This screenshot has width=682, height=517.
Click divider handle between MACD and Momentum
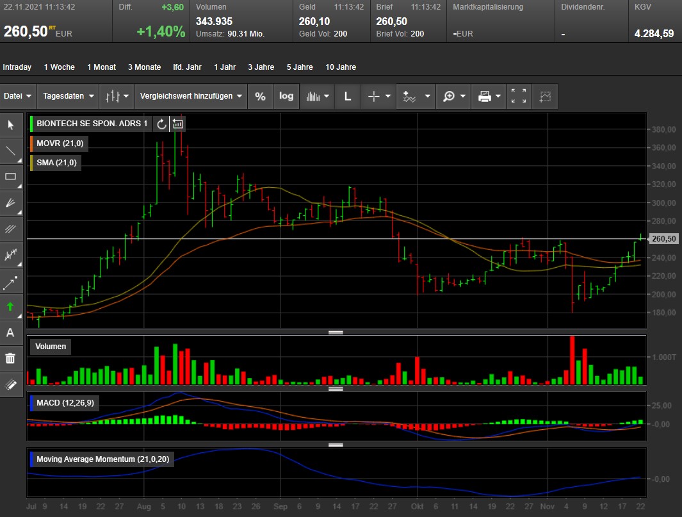(x=336, y=445)
